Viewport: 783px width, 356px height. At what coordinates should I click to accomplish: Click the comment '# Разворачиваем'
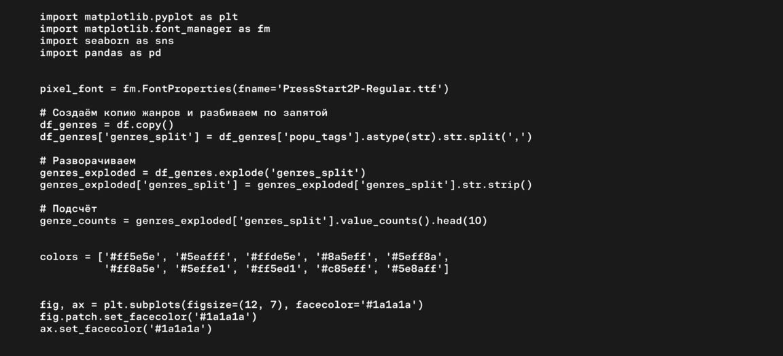(x=88, y=161)
